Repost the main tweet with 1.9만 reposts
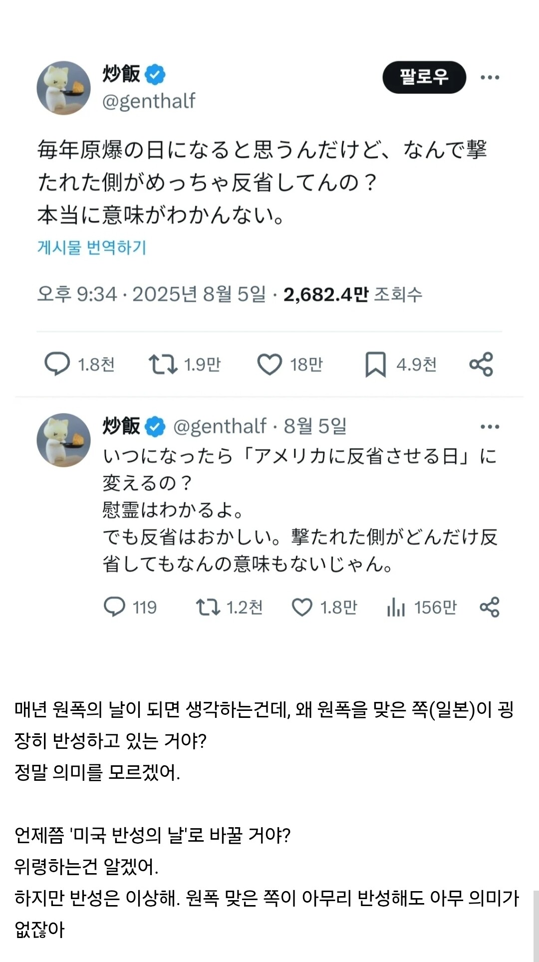The height and width of the screenshot is (962, 539). click(163, 364)
